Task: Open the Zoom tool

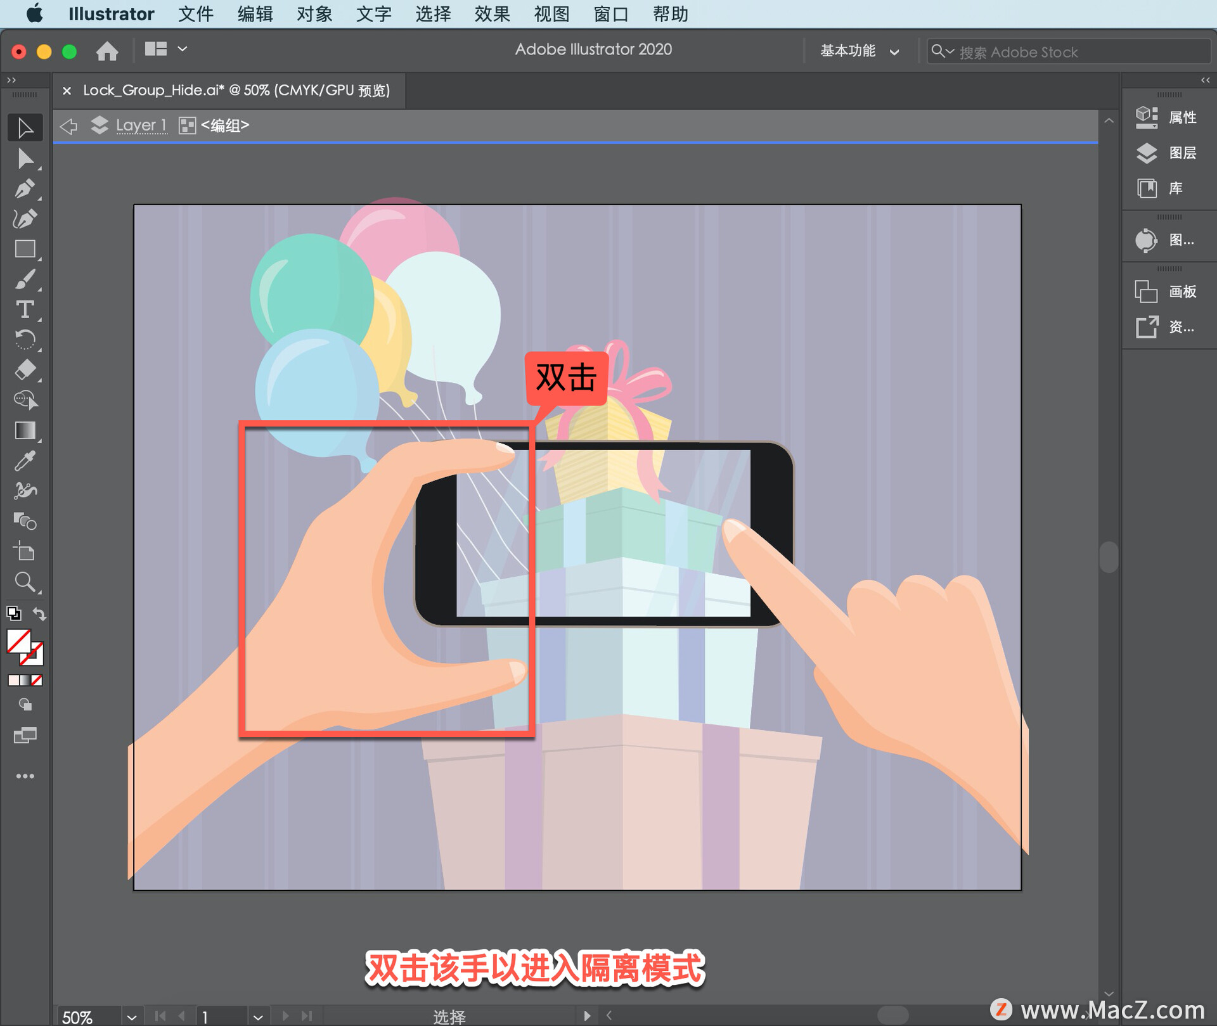Action: 25,582
